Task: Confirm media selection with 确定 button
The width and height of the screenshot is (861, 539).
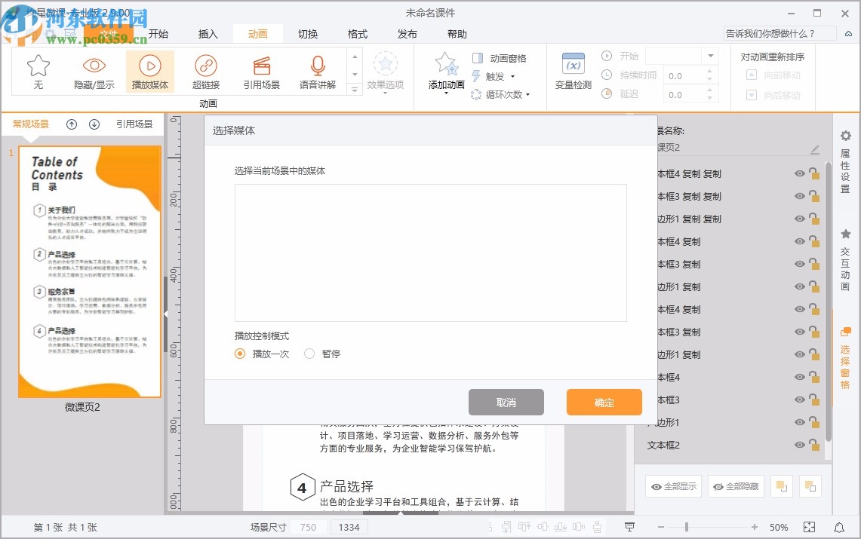Action: pyautogui.click(x=604, y=402)
